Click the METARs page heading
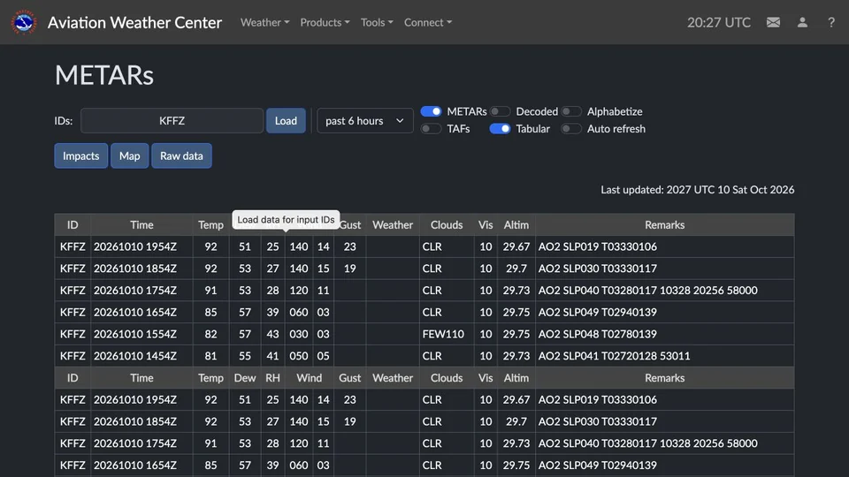849x477 pixels. coord(104,75)
